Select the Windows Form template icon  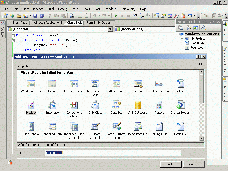coord(31,84)
